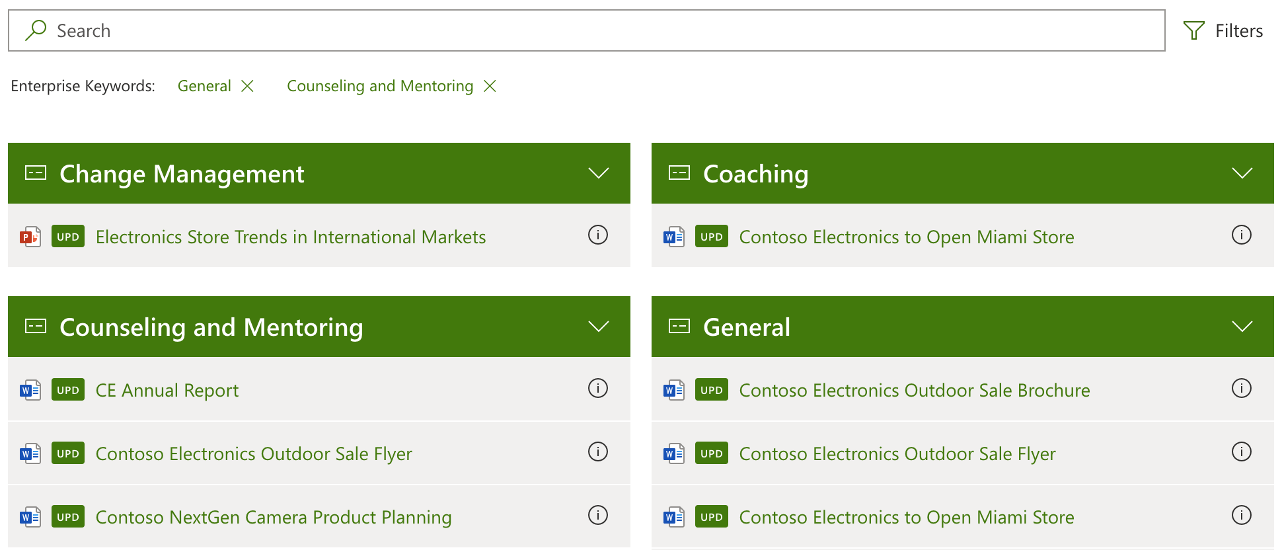Show info for CE Annual Report
Image resolution: width=1282 pixels, height=550 pixels.
point(598,388)
